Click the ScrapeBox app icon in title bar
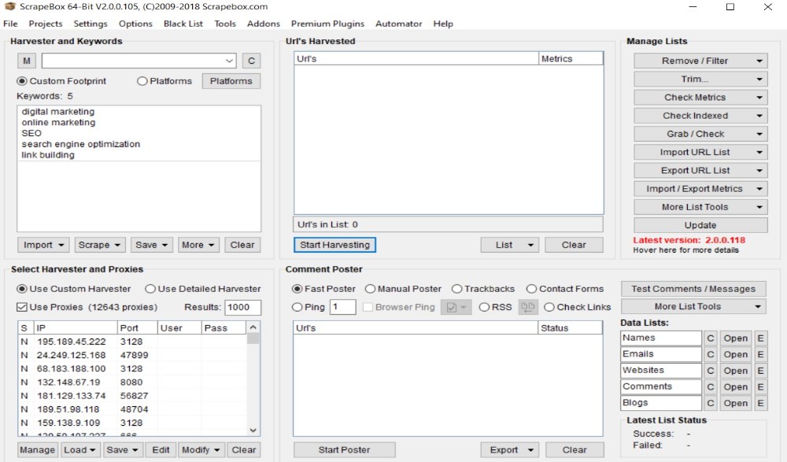787x462 pixels. point(9,6)
